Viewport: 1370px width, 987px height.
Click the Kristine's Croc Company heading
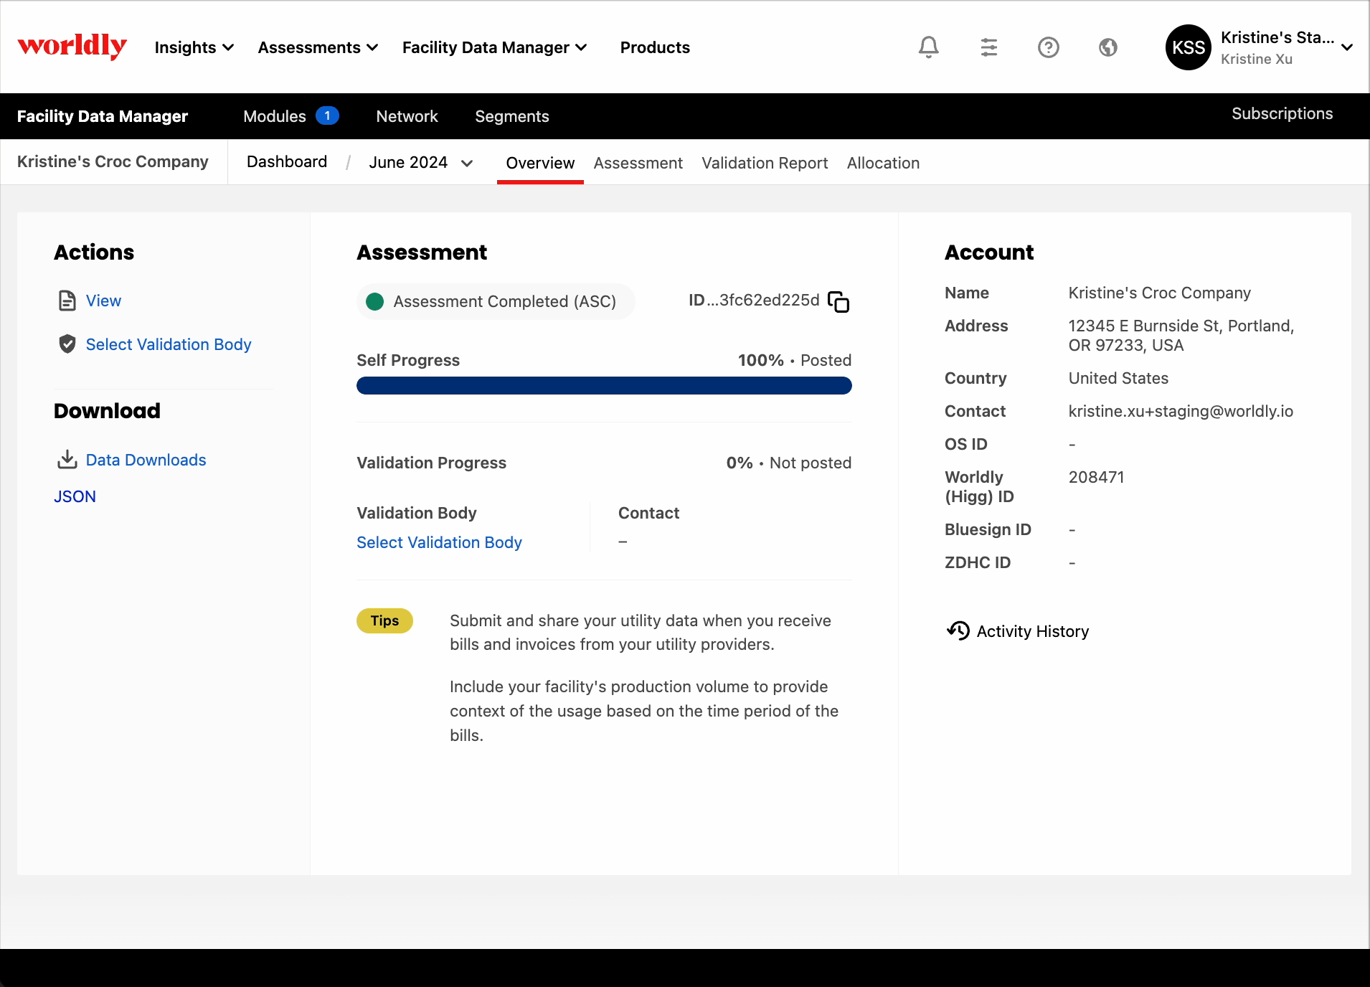113,162
